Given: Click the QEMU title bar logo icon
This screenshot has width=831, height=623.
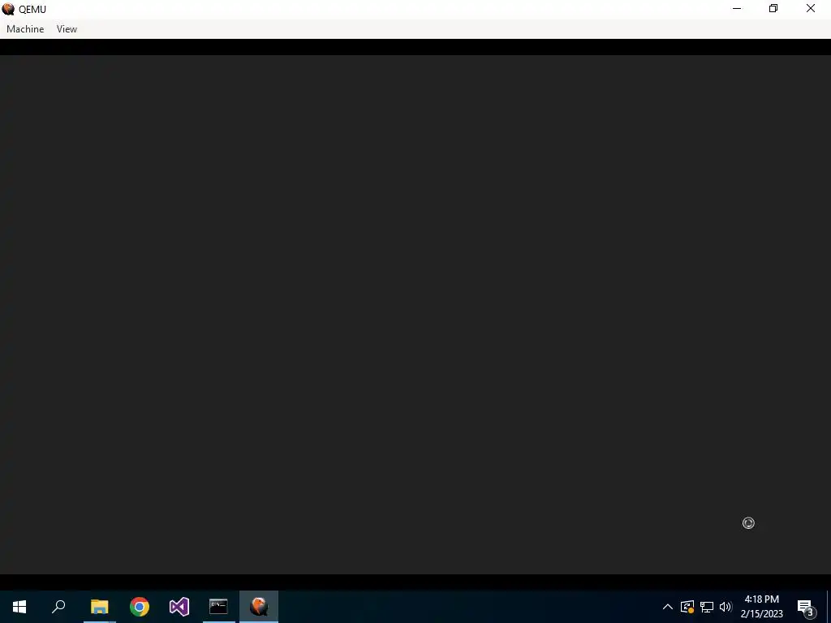Looking at the screenshot, I should coord(8,9).
